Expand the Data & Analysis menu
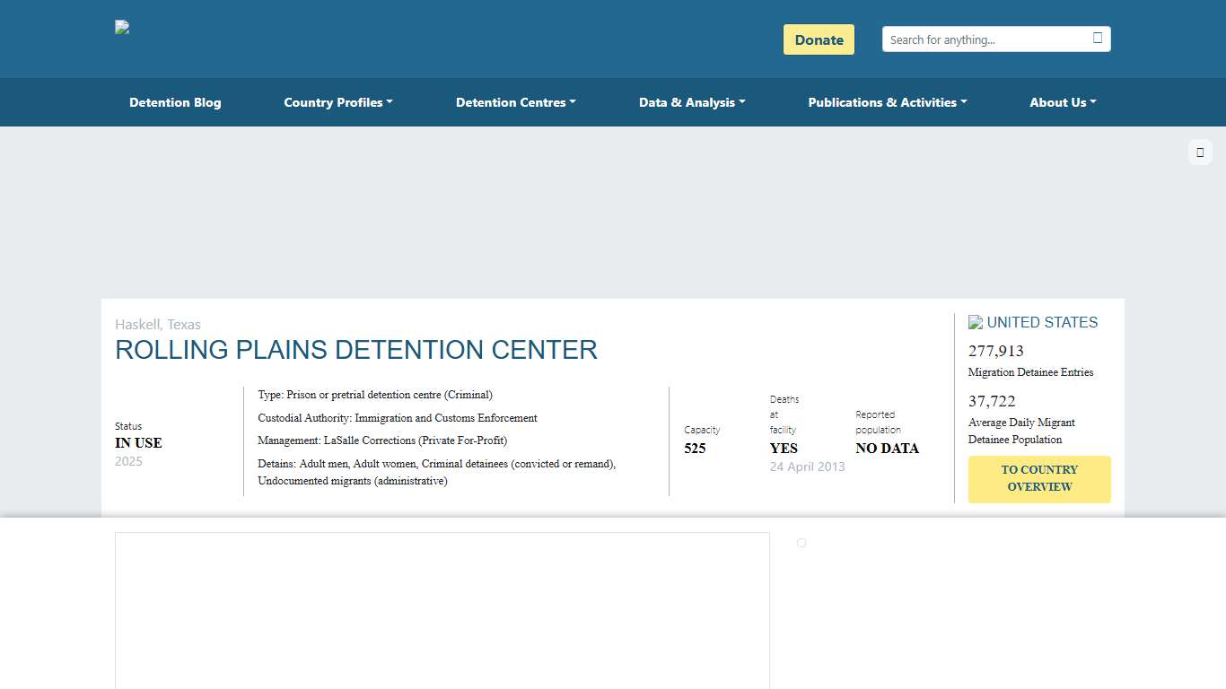The width and height of the screenshot is (1226, 689). [691, 102]
